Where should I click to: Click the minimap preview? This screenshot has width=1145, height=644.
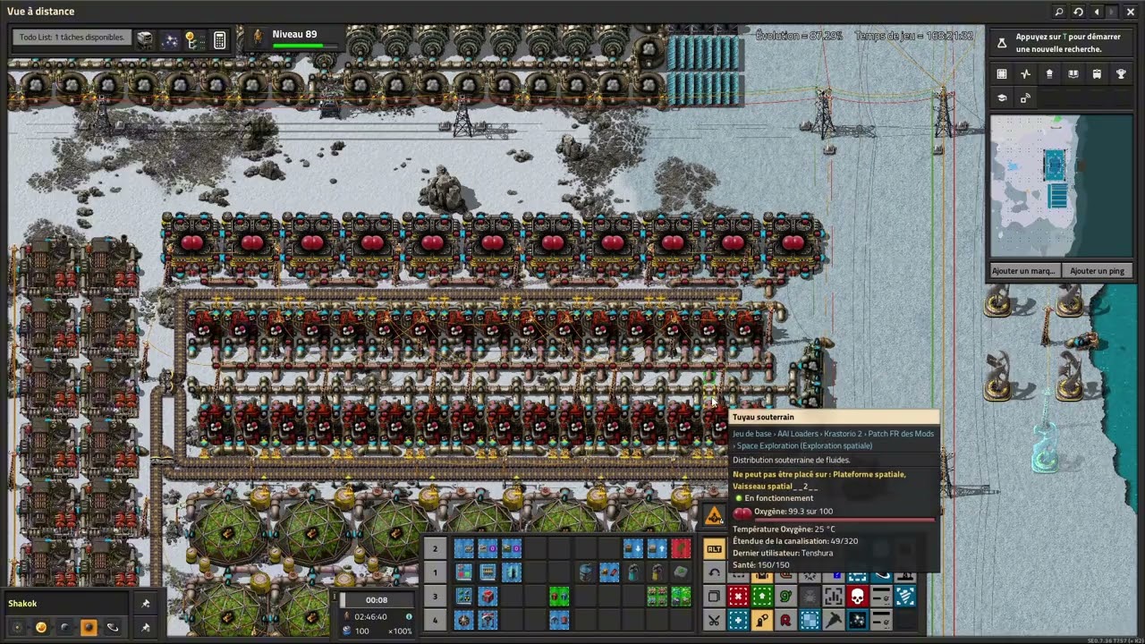[x=1061, y=185]
